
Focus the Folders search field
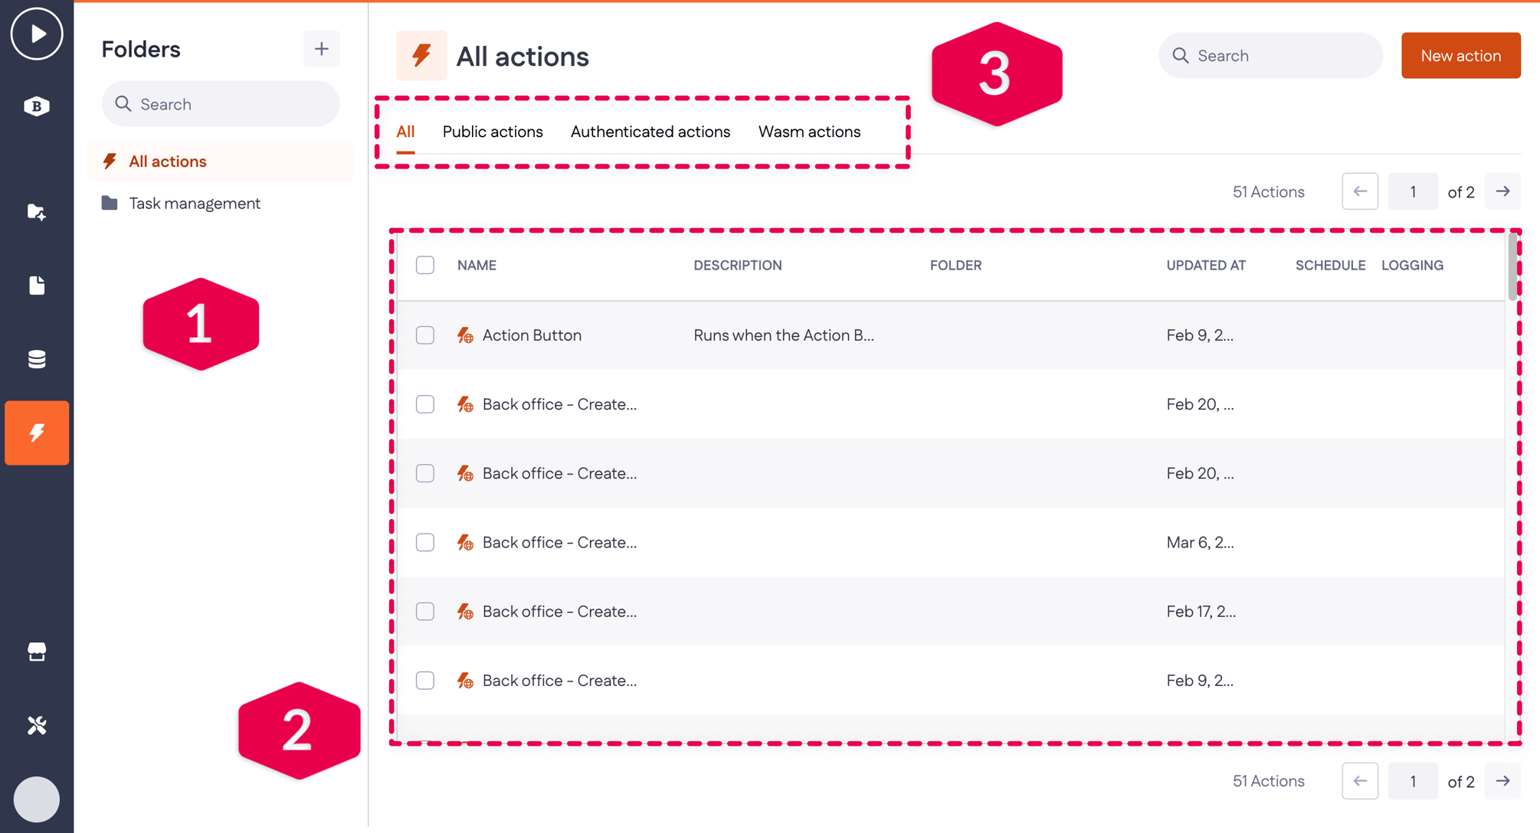click(x=221, y=104)
